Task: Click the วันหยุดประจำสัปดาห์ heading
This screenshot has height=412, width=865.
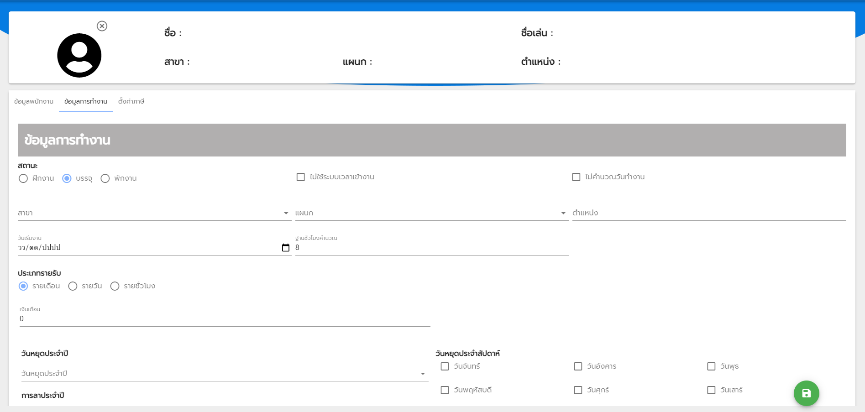Action: click(468, 354)
